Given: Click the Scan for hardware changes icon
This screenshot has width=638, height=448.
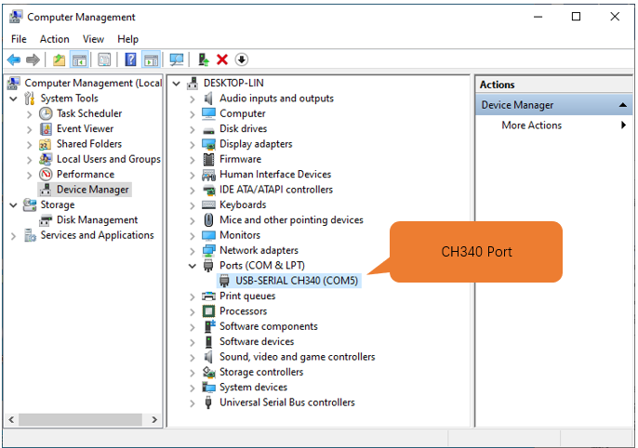Looking at the screenshot, I should tap(177, 60).
